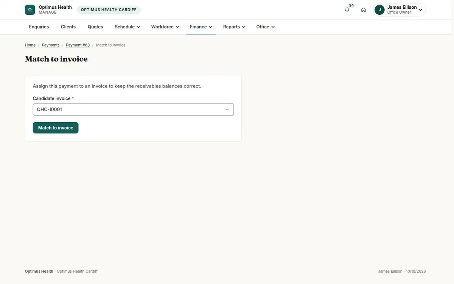Click the 34 notification count badge
The width and height of the screenshot is (454, 284).
[351, 5]
